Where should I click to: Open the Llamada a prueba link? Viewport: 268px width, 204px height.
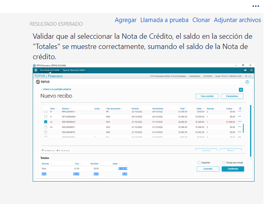click(164, 20)
